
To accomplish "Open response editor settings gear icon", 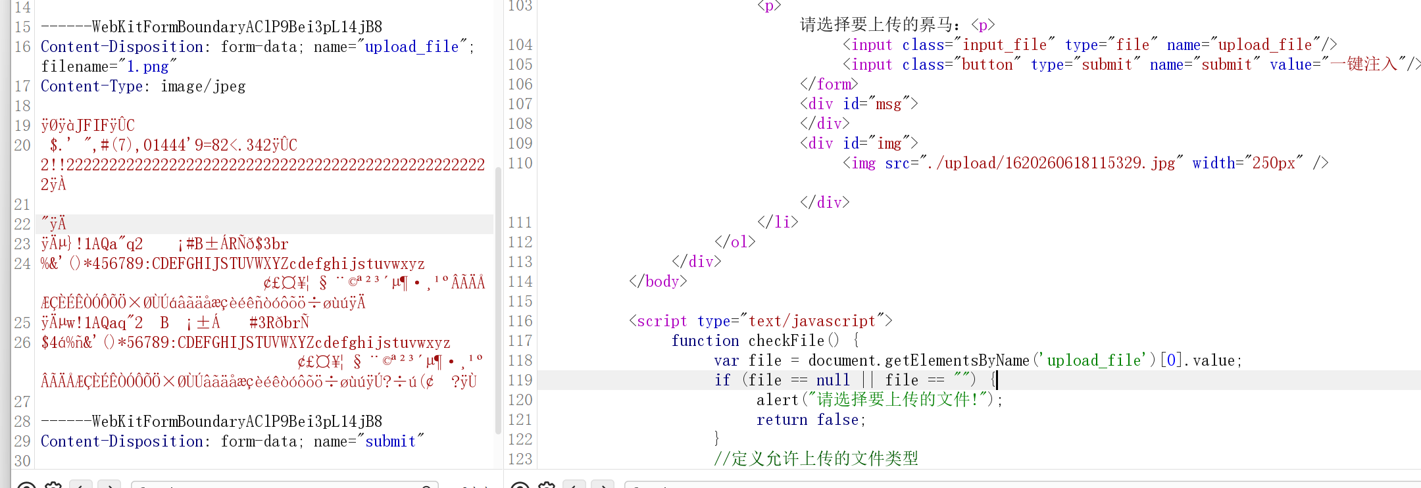I will click(x=547, y=485).
